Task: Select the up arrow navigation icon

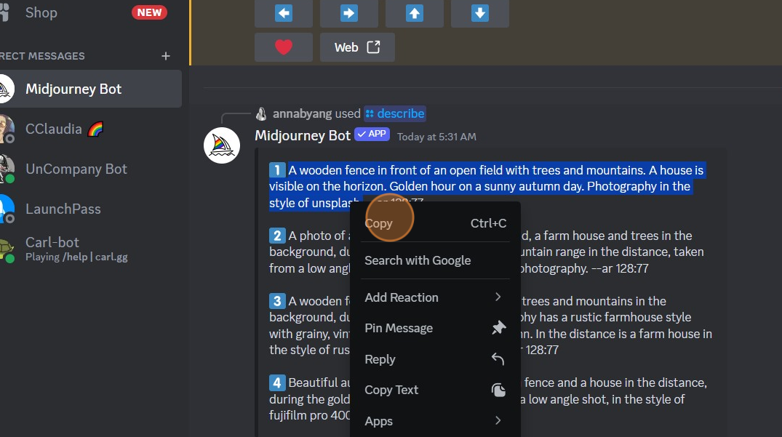Action: pyautogui.click(x=414, y=12)
